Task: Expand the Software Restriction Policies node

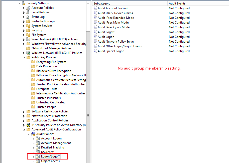Action: click(24, 112)
